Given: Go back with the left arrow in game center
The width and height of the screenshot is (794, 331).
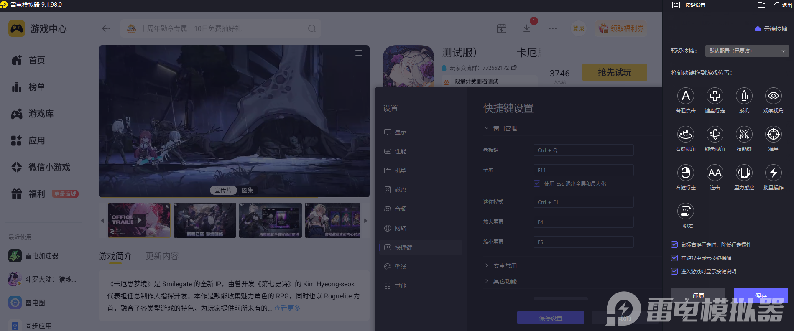Looking at the screenshot, I should click(x=106, y=28).
